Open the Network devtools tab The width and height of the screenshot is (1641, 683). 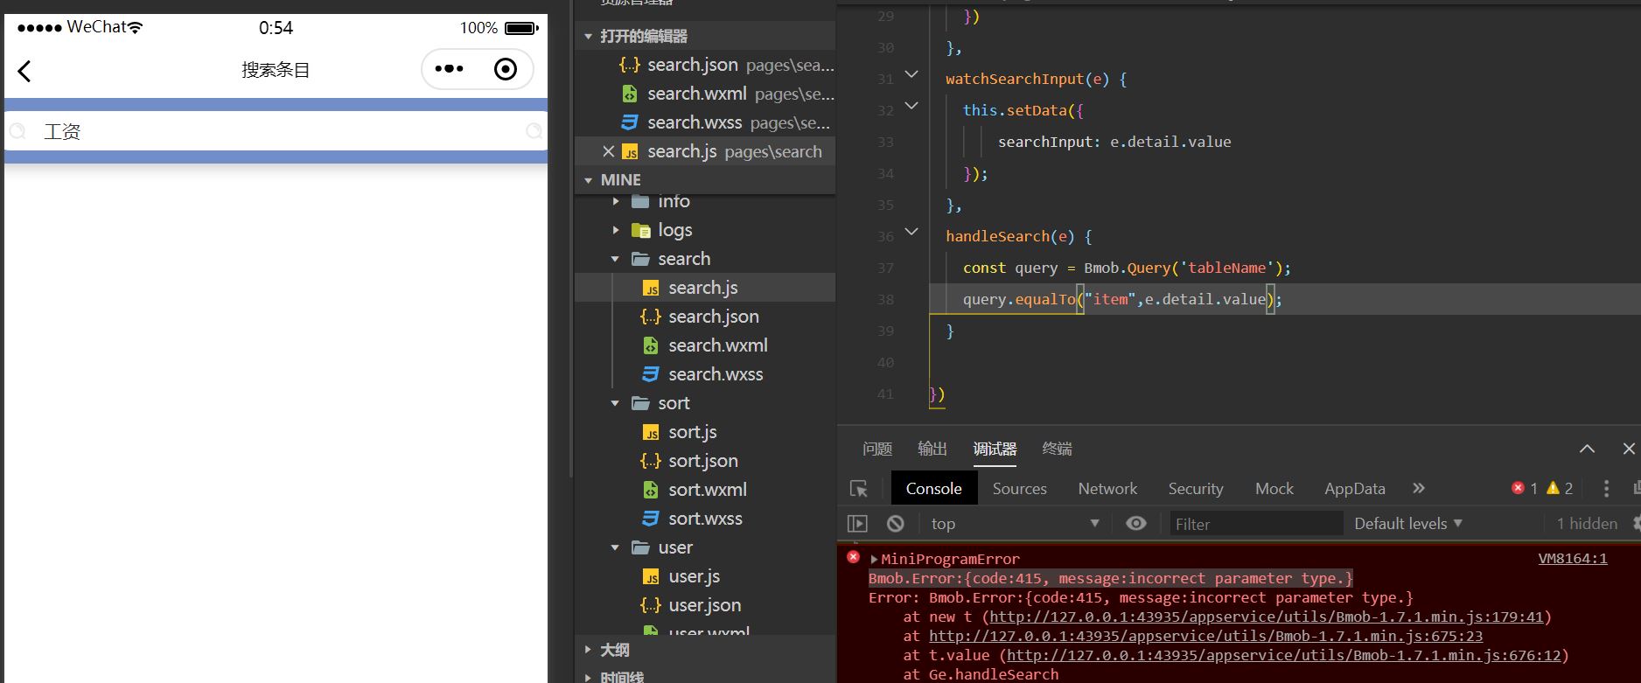[1107, 489]
